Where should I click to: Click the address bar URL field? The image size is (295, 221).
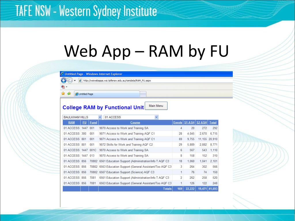[x=155, y=81]
